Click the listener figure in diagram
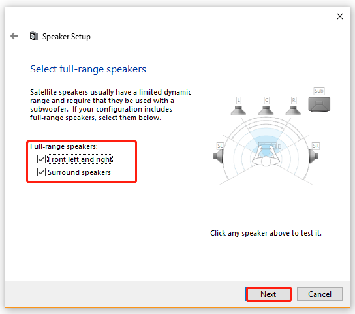 266,156
